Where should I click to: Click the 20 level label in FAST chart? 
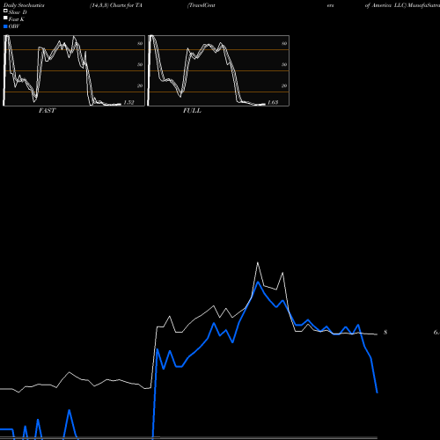(140, 85)
